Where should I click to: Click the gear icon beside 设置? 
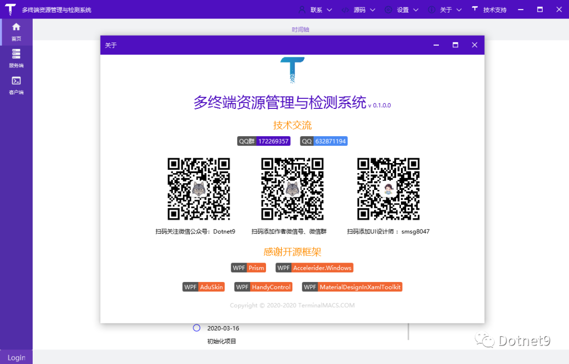[x=388, y=10]
